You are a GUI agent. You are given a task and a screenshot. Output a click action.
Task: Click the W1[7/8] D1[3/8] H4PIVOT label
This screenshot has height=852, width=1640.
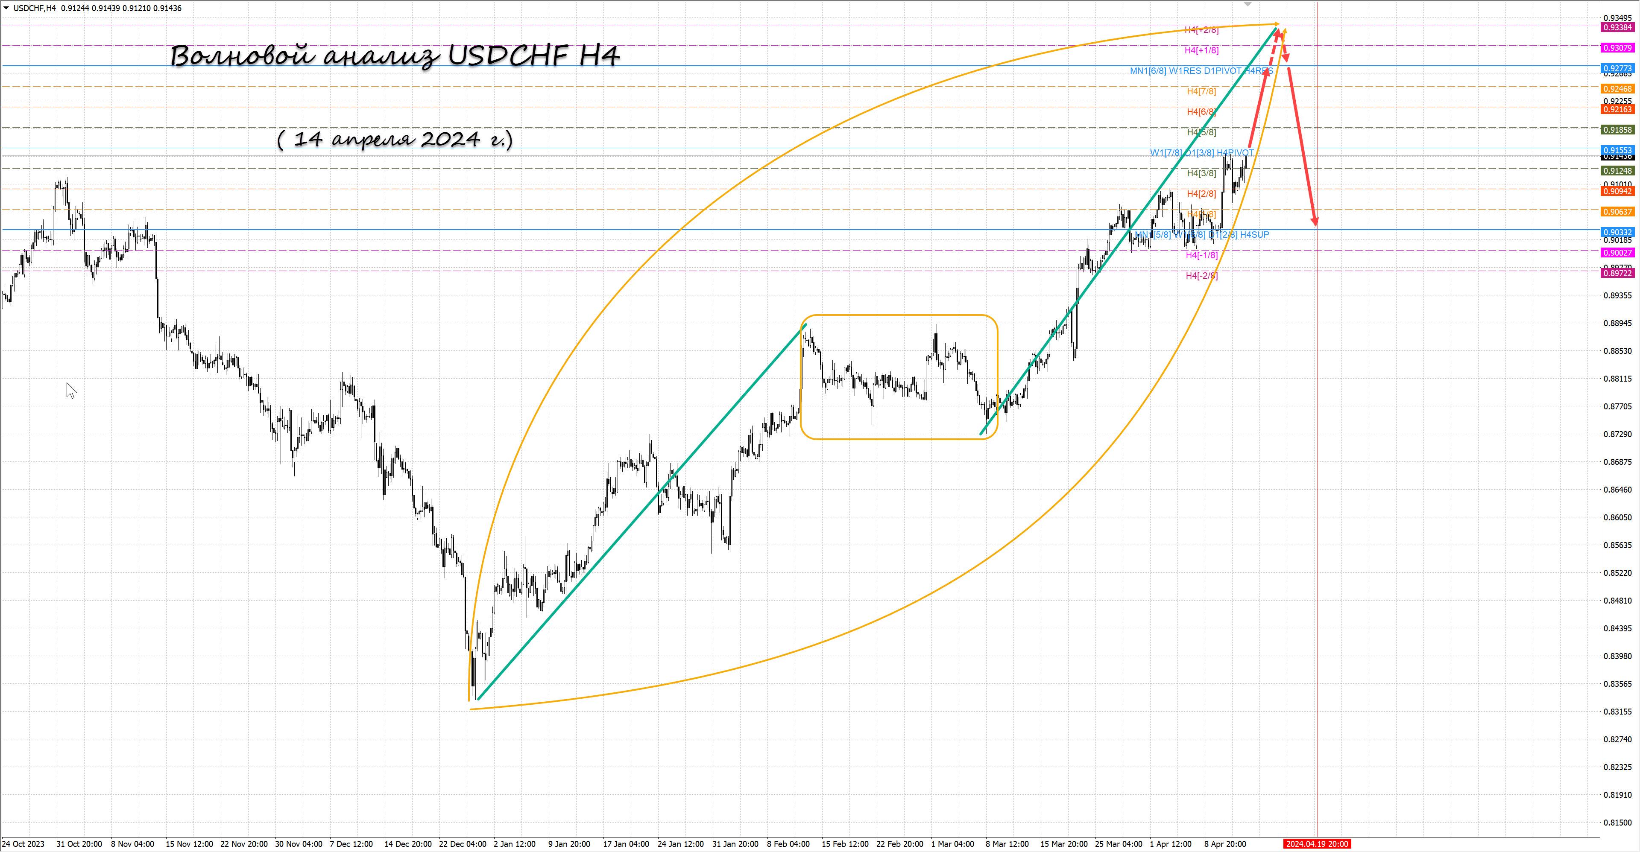(1201, 153)
